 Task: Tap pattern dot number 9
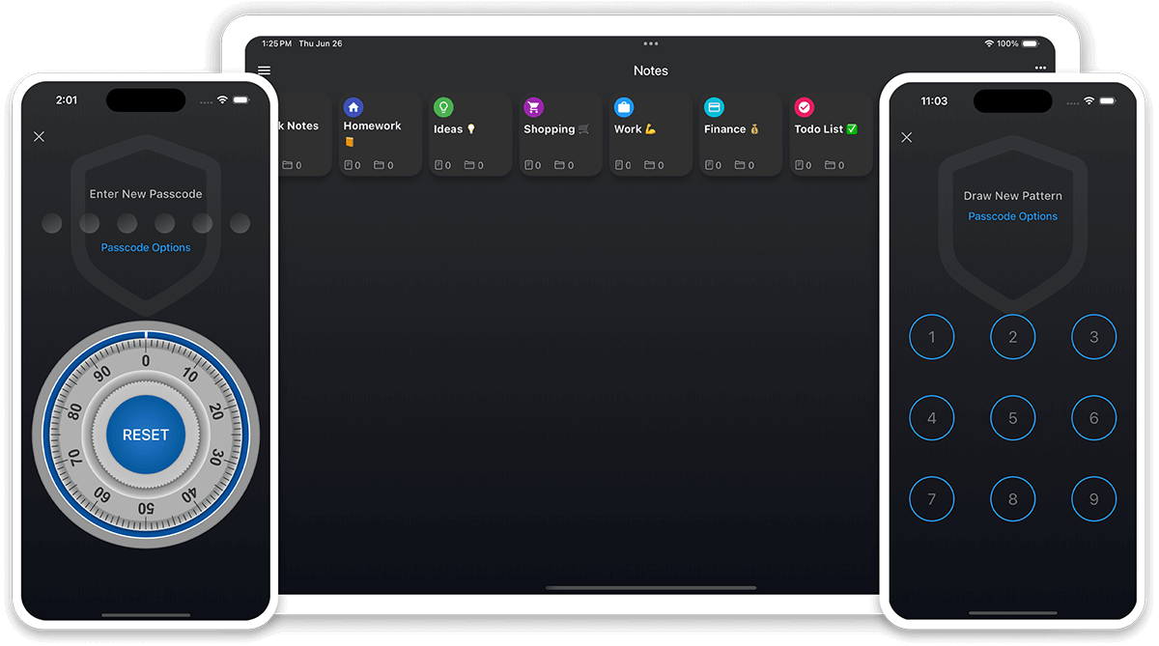(x=1094, y=499)
